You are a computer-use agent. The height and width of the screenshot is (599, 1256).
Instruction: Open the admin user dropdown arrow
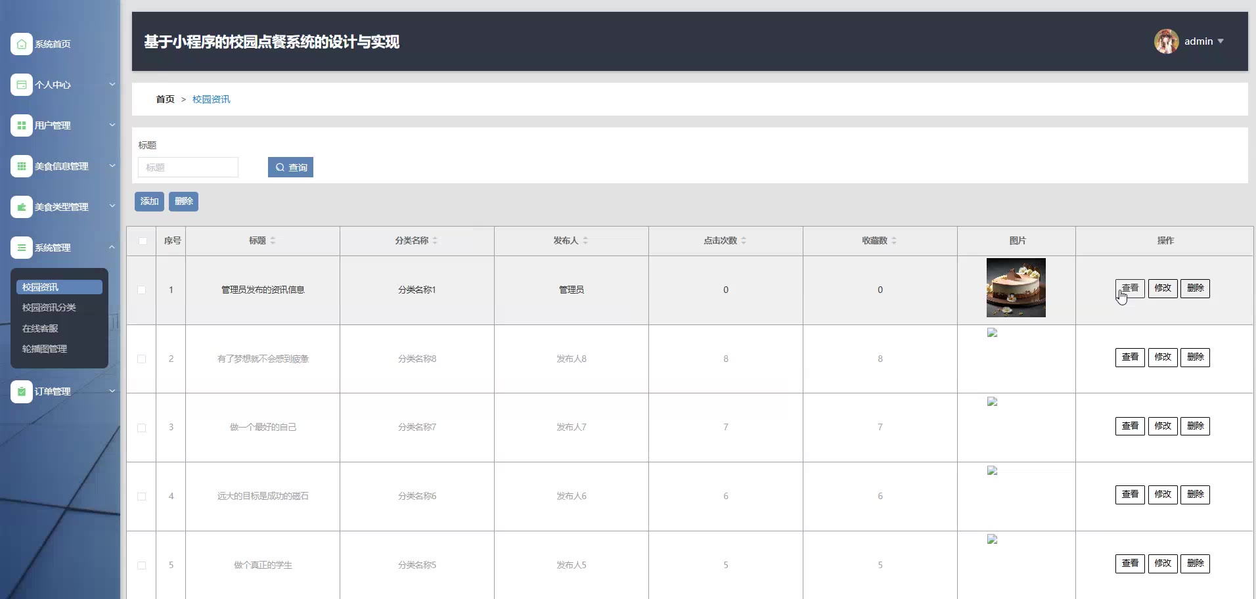[1221, 41]
